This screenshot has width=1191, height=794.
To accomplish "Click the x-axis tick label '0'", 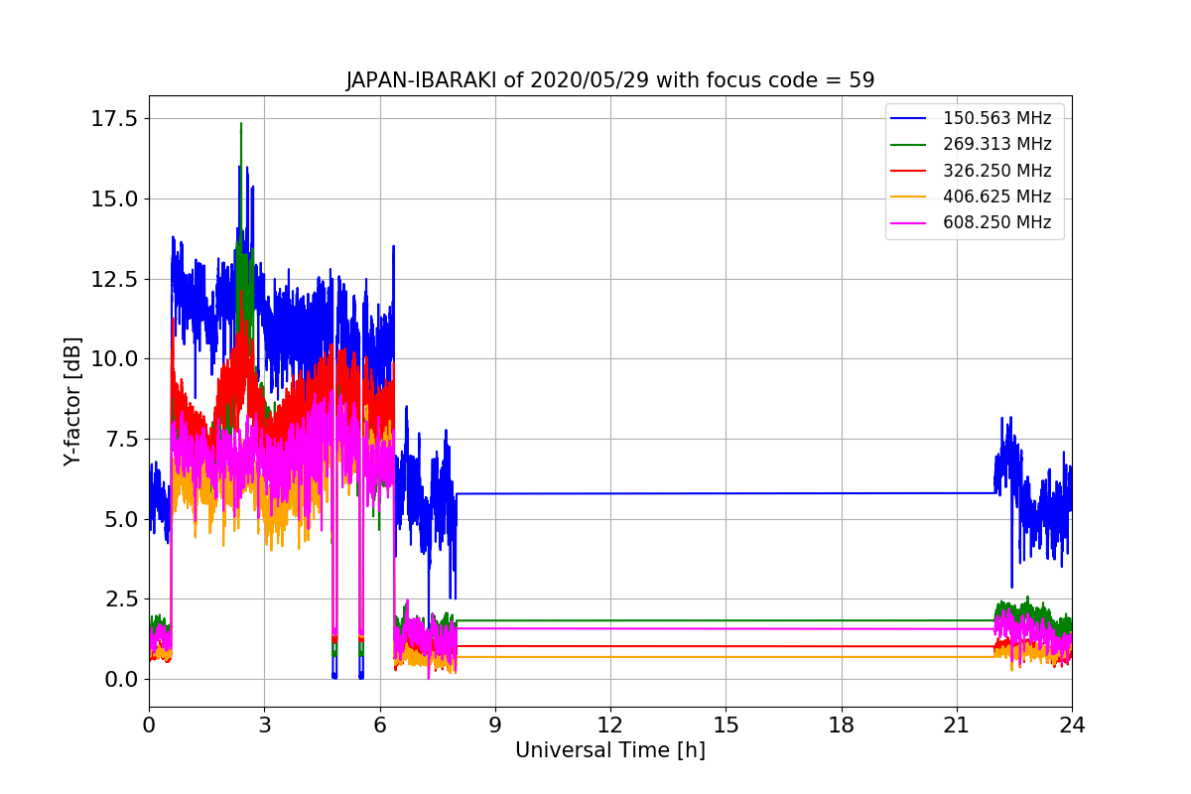I will (x=149, y=725).
